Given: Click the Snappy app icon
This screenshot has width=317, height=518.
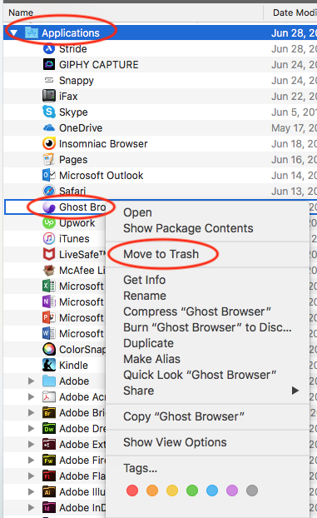Looking at the screenshot, I should click(49, 80).
